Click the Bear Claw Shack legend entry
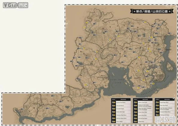178x126 pixels. click(164, 105)
